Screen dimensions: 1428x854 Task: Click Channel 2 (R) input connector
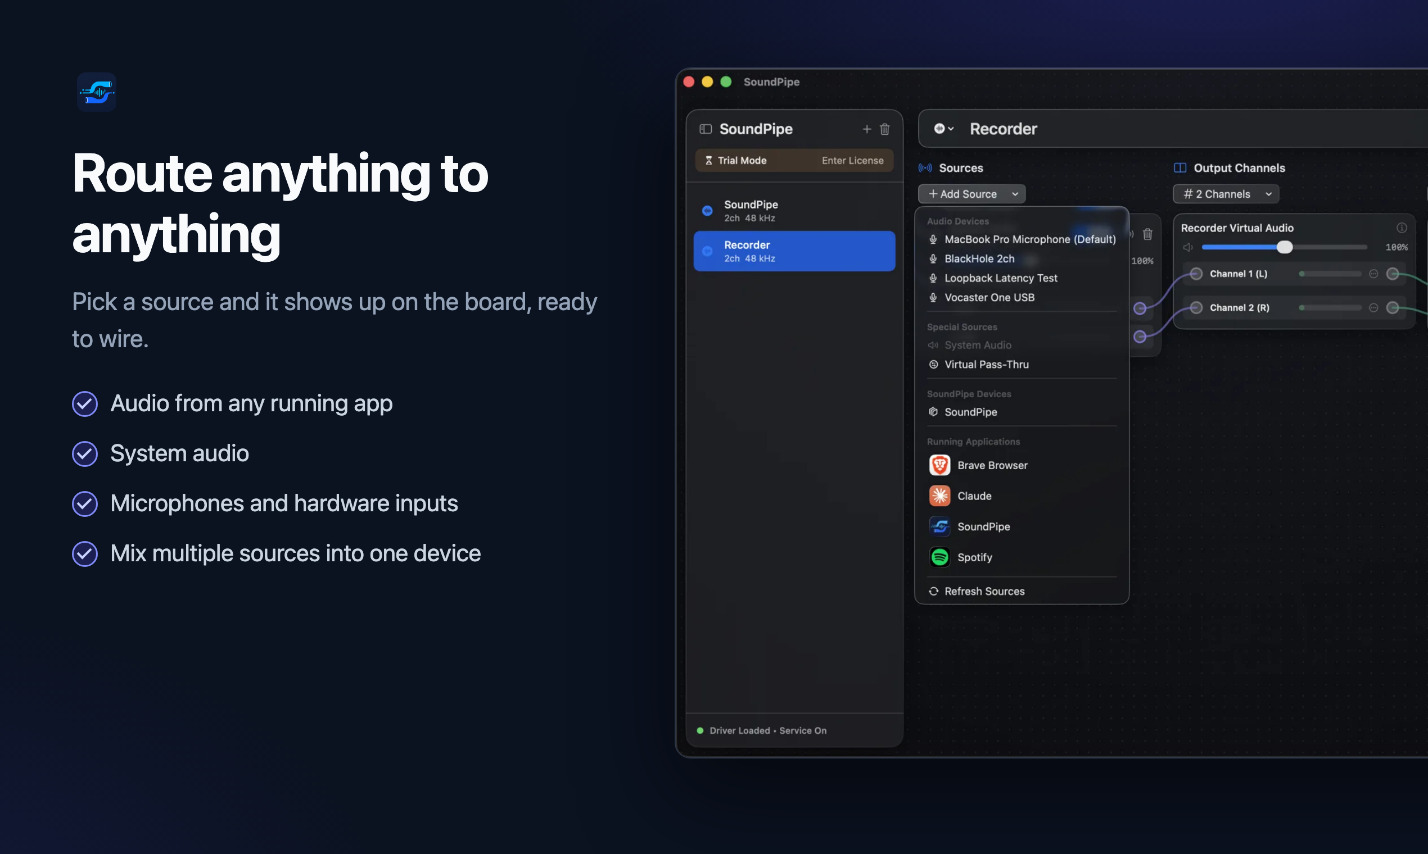click(x=1196, y=308)
